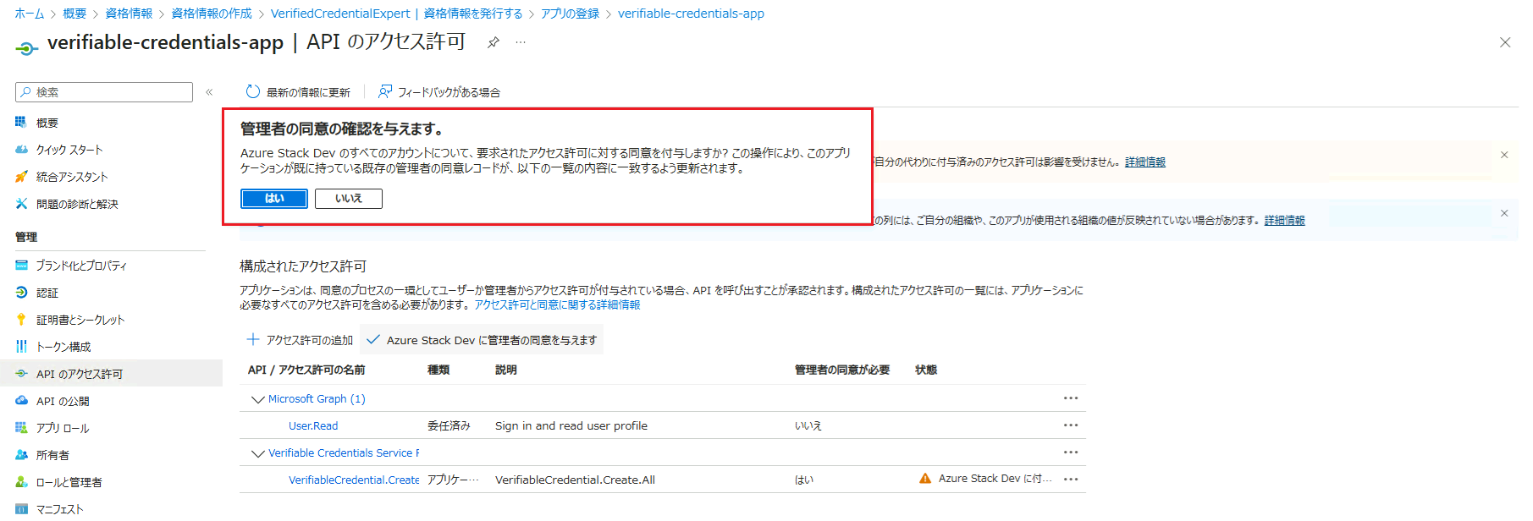This screenshot has height=521, width=1533.
Task: Click the いいえ button in consent dialog
Action: (x=348, y=199)
